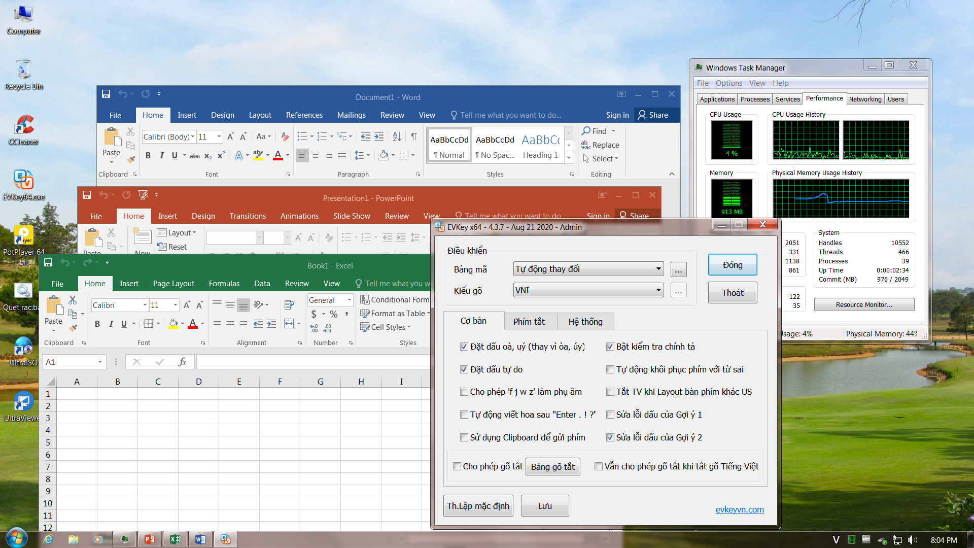The height and width of the screenshot is (548, 974).
Task: Apply percent style in Excel
Action: click(333, 315)
